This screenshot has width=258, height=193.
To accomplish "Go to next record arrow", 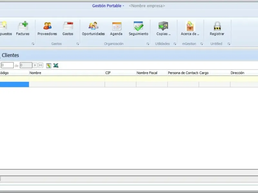I will coord(35,65).
